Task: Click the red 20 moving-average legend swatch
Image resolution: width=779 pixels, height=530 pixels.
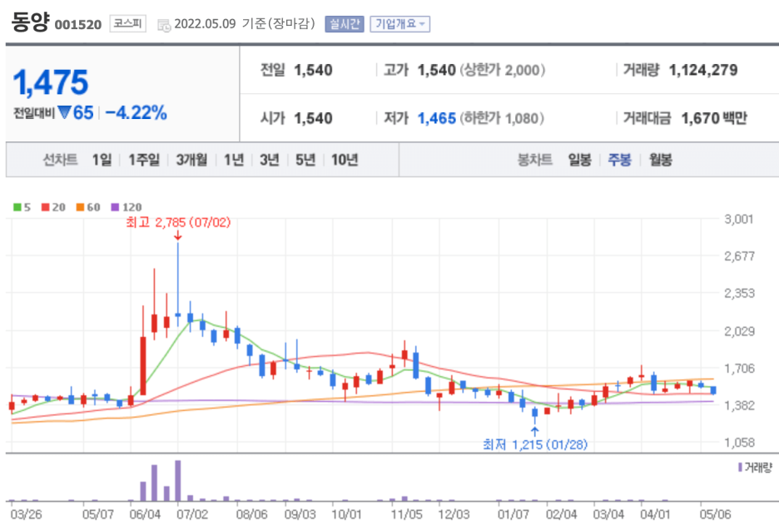Action: click(x=45, y=207)
